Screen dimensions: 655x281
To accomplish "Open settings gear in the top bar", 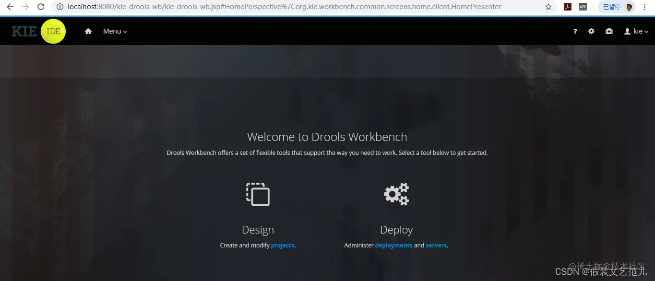I will (x=591, y=31).
